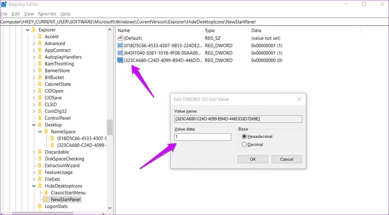Select the Hexadecimal base radio button
This screenshot has height=215, width=389.
[x=244, y=136]
